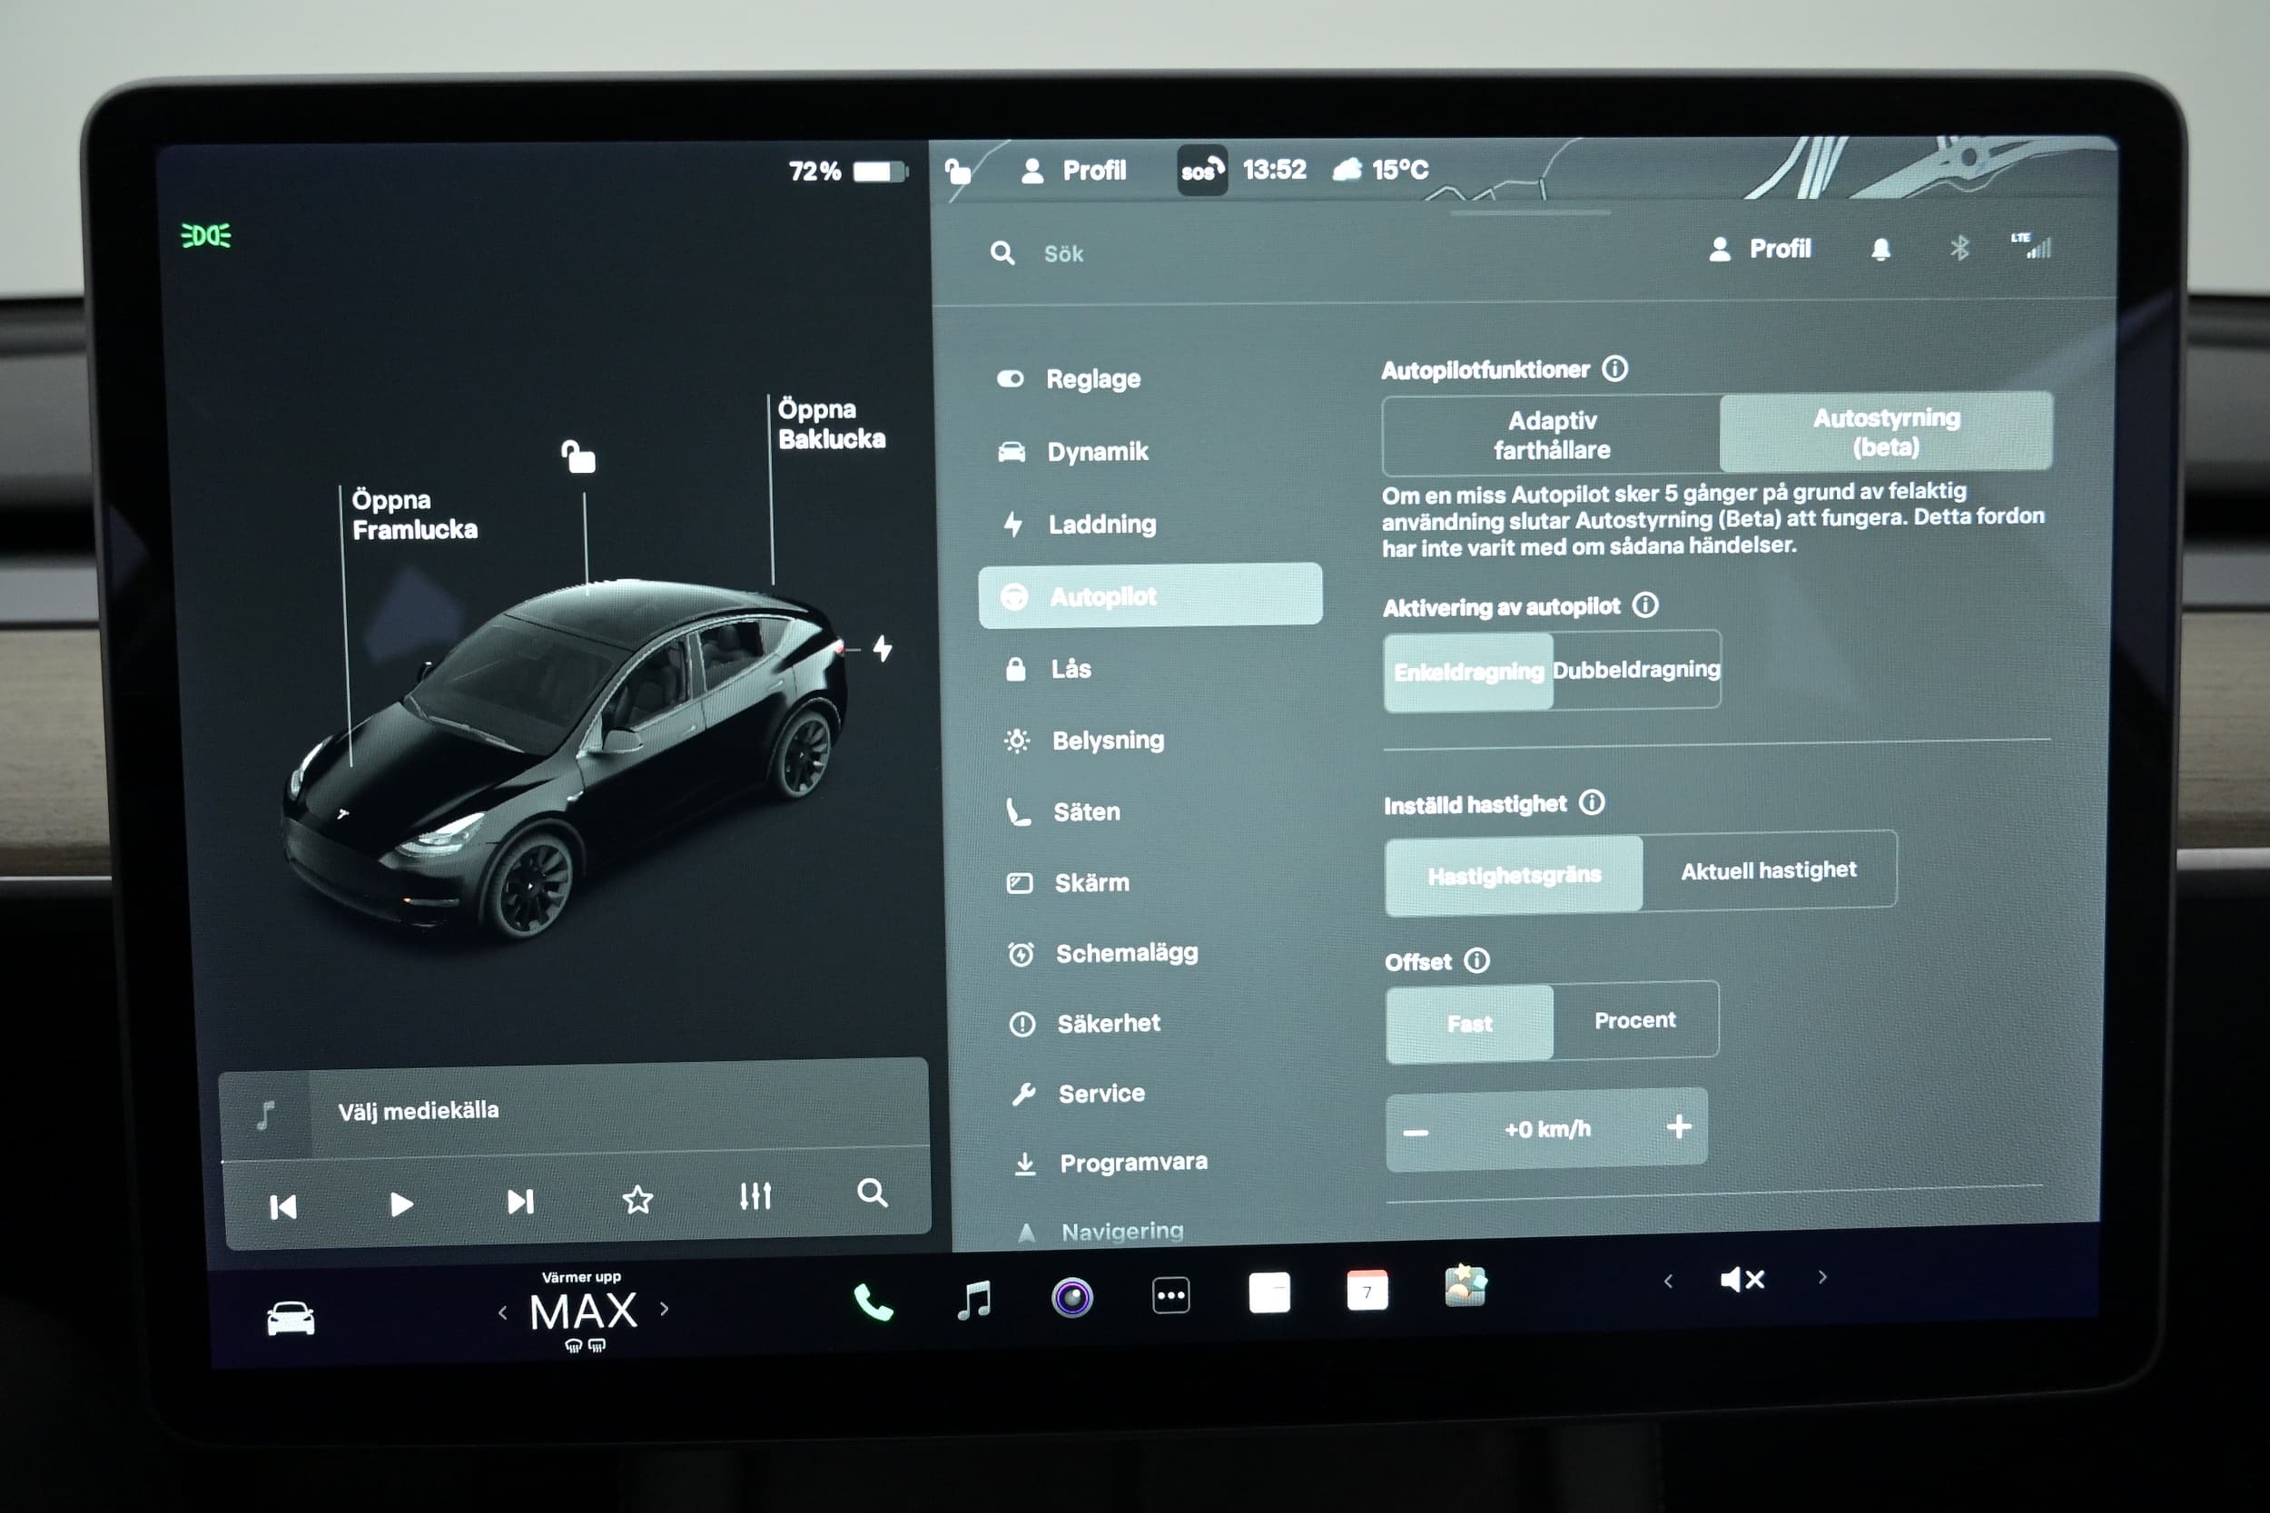
Task: Open the all apps three-dot launcher
Action: pos(1170,1295)
